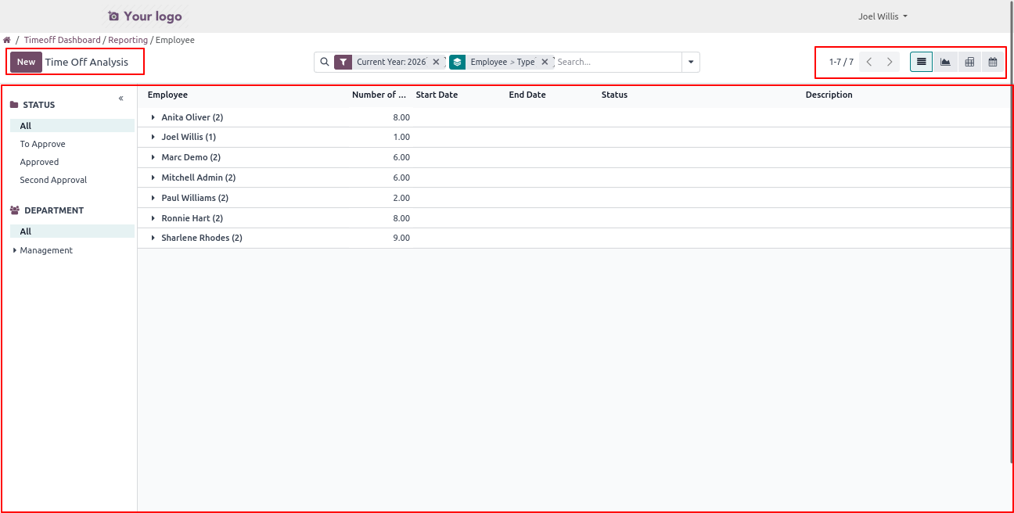The width and height of the screenshot is (1014, 513).
Task: Switch to pivot table view
Action: [x=969, y=62]
